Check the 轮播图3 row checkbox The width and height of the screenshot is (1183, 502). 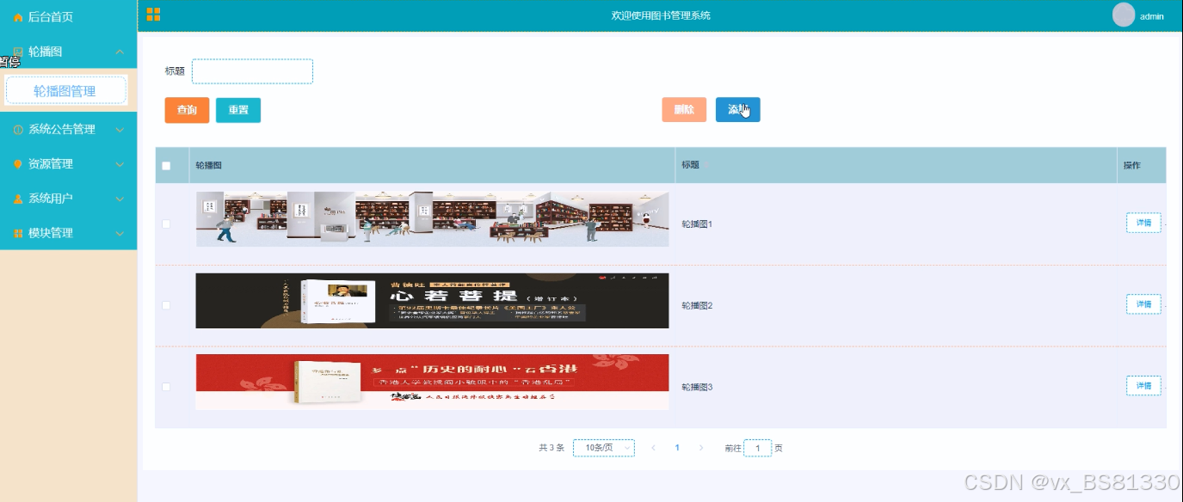166,387
